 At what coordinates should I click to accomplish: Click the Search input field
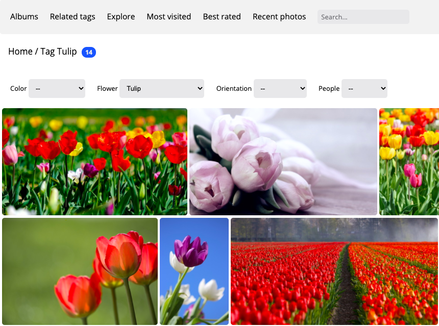(363, 17)
